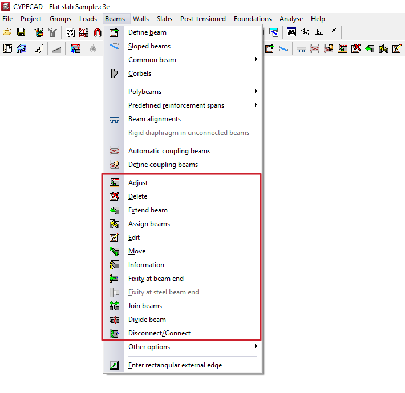The width and height of the screenshot is (405, 393).
Task: Click the Sloped beams icon in the toolbar
Action: 283,48
